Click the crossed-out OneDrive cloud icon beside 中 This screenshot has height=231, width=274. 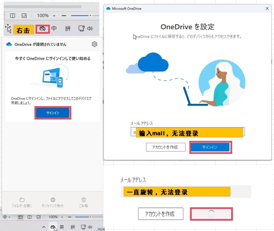pos(42,28)
